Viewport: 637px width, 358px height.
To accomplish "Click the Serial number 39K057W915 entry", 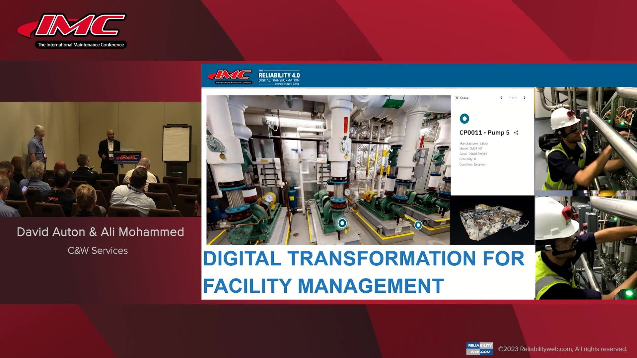I will click(x=473, y=154).
